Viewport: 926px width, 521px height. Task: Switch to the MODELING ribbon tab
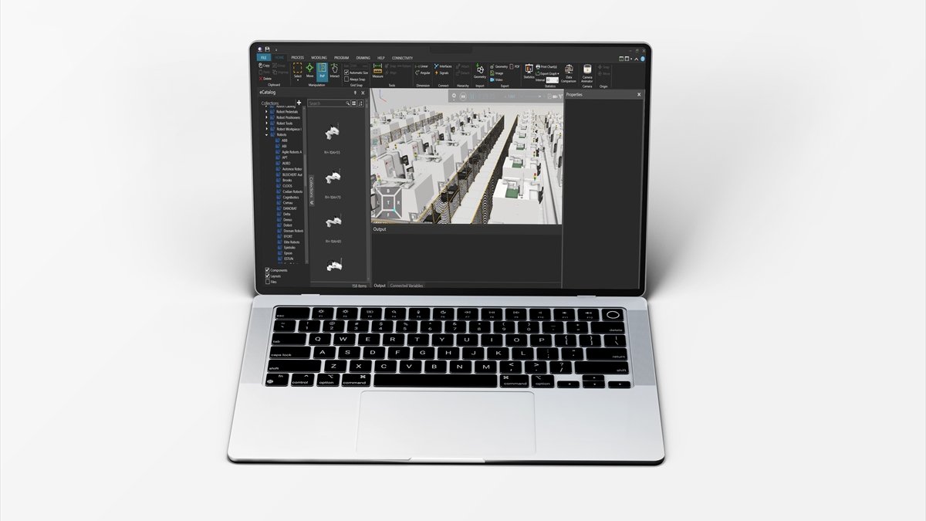coord(319,58)
